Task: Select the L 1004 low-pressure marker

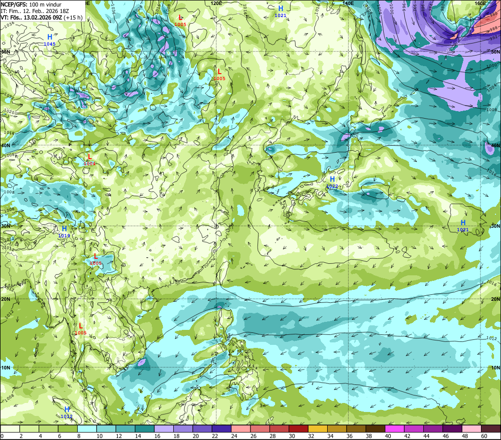Action: click(x=90, y=159)
